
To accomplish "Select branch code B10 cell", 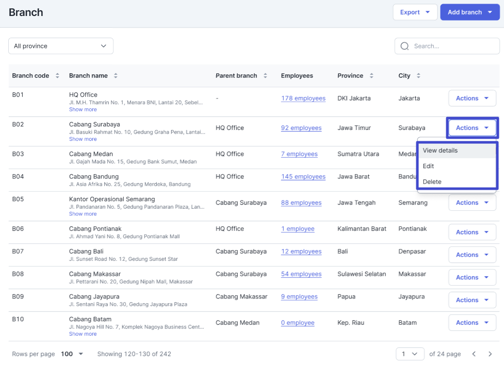I will (x=18, y=319).
